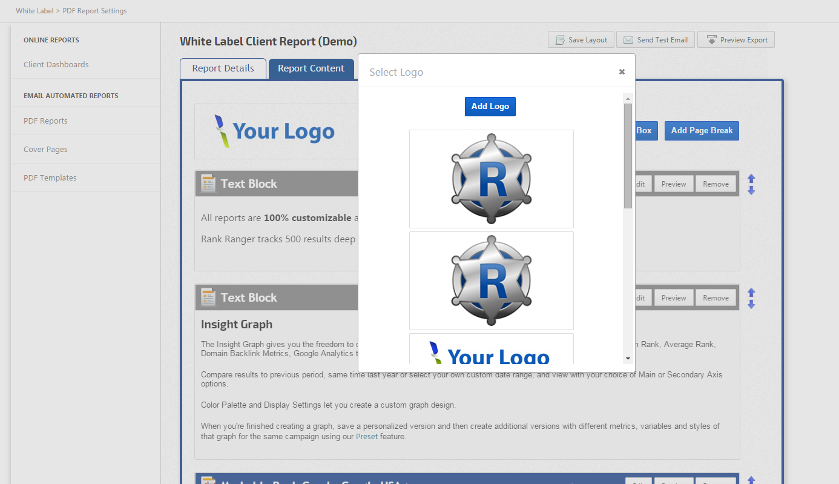The image size is (839, 484).
Task: Move Insight Graph Text Block up
Action: point(751,293)
